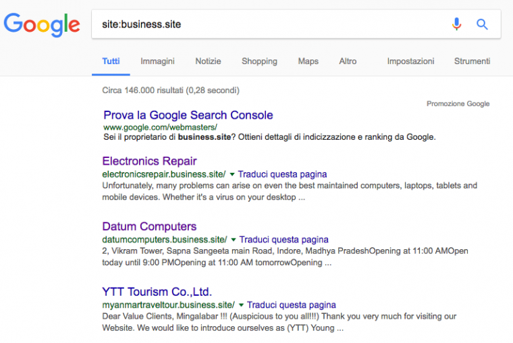513x343 pixels.
Task: Switch to the Notizie tab
Action: 208,61
